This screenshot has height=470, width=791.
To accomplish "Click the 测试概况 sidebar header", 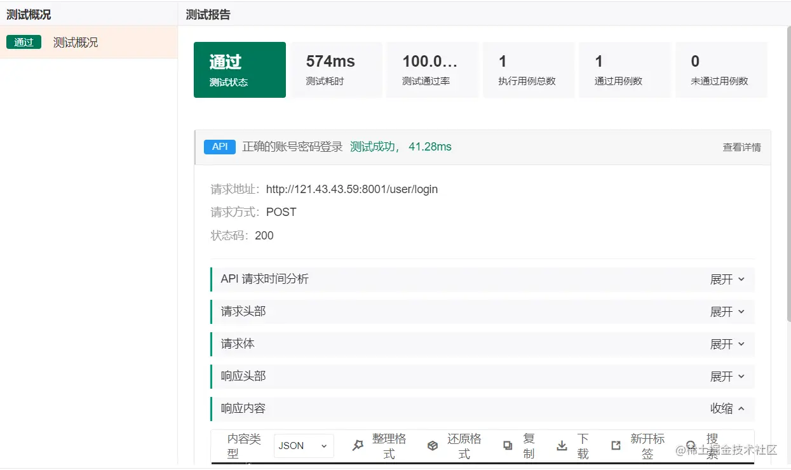I will [29, 15].
